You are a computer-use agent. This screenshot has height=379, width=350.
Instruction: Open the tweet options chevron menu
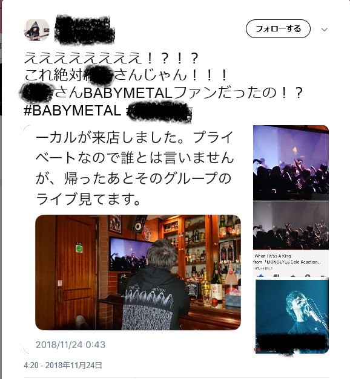point(325,30)
